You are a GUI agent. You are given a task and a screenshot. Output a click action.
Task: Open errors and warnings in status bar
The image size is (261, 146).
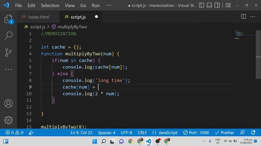[15, 133]
